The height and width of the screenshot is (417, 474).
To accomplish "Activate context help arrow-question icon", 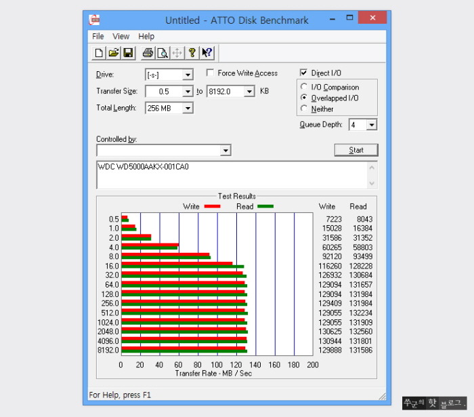I will click(207, 53).
